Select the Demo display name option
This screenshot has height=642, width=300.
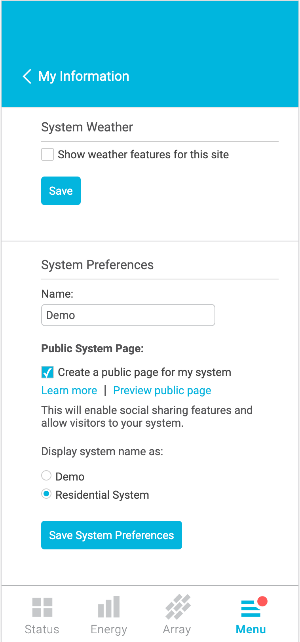[x=46, y=476]
